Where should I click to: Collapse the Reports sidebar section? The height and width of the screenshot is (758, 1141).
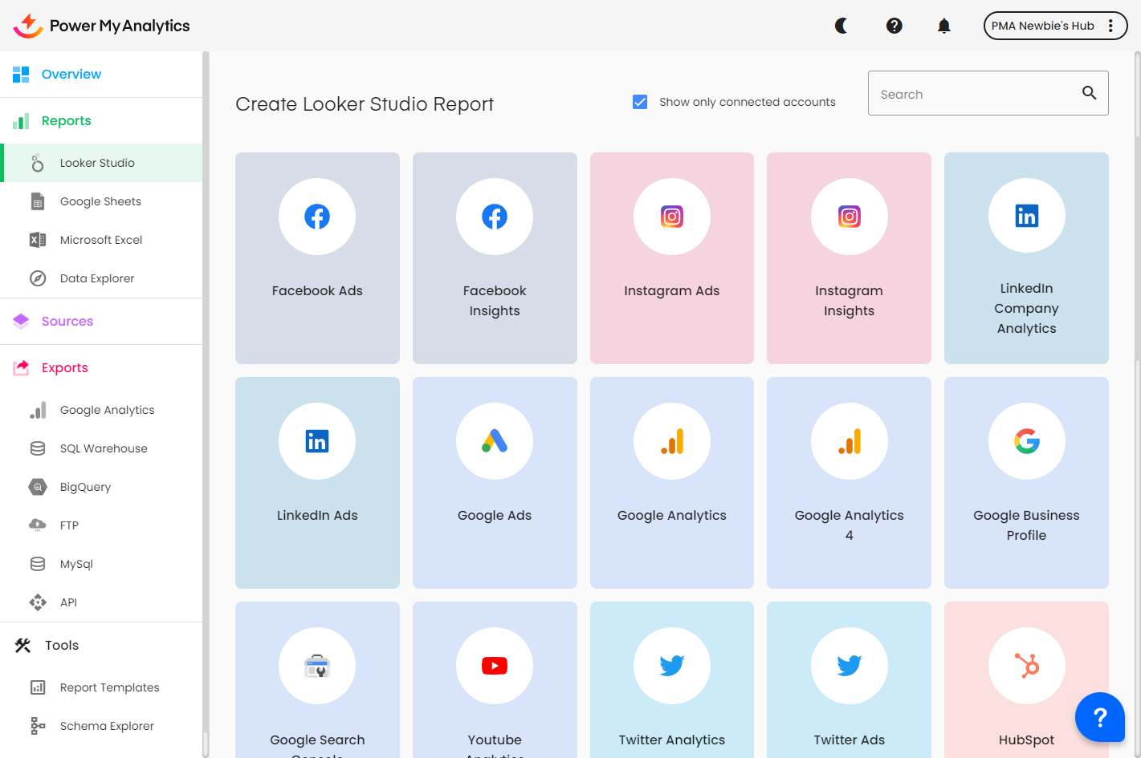(67, 121)
